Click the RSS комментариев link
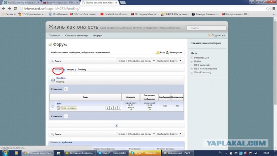This screenshot has width=277, height=156. click(x=206, y=68)
